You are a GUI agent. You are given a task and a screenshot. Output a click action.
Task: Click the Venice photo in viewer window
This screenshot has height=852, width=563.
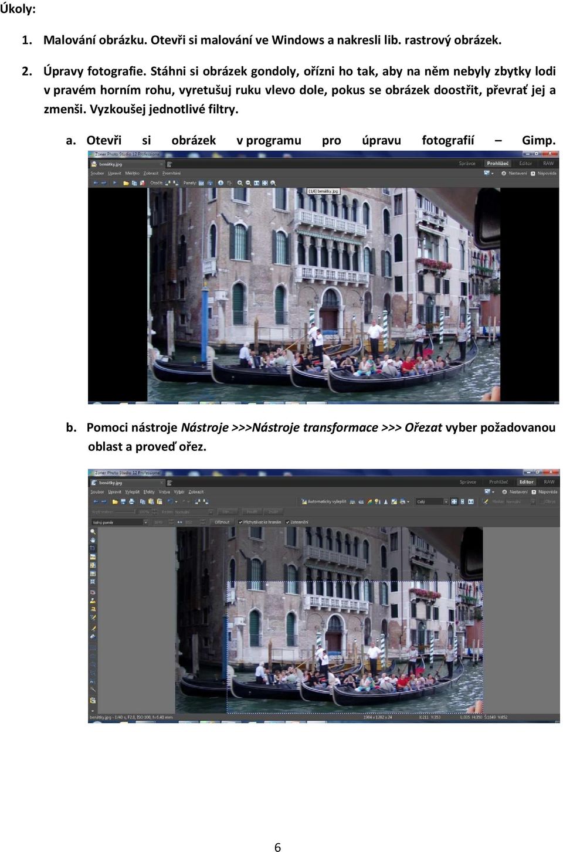pyautogui.click(x=324, y=295)
